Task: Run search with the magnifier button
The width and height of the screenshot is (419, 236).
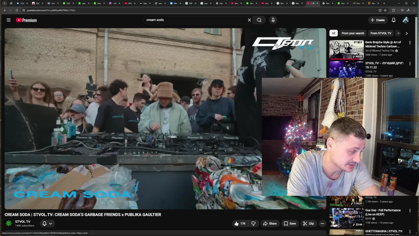Action: (x=259, y=20)
